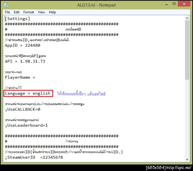Open the Format menu
The width and height of the screenshot is (193, 171).
click(29, 12)
